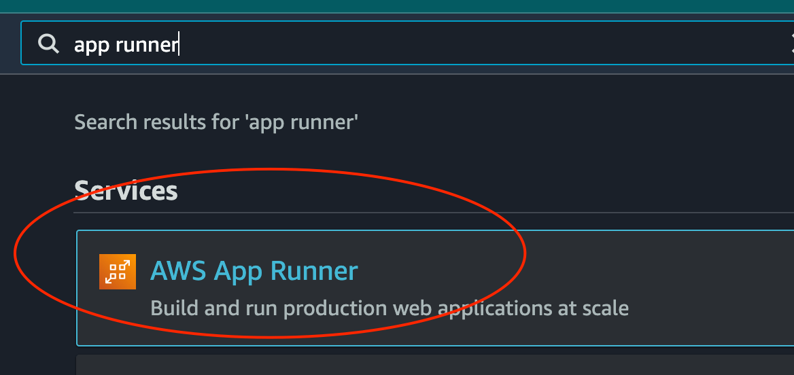
Task: Click the divider line beneath Services heading
Action: [434, 213]
